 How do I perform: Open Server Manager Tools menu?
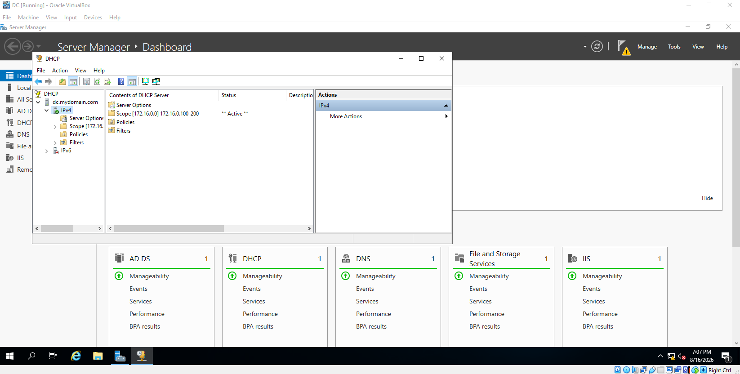674,47
